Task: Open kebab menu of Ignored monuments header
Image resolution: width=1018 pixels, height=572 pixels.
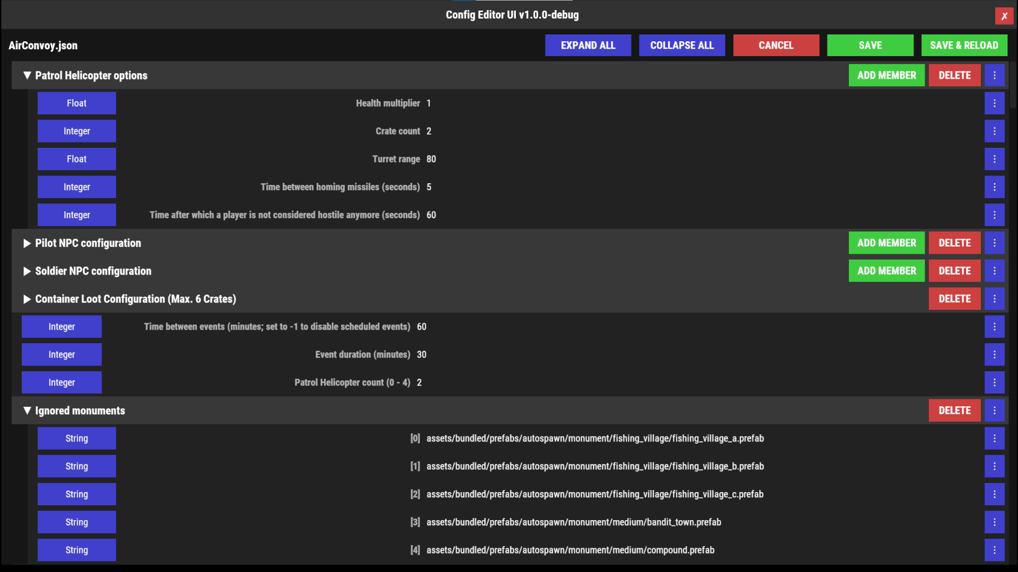Action: pyautogui.click(x=994, y=410)
